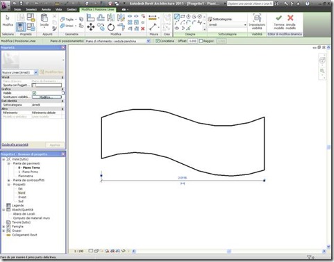
Task: Enable the Raggio checkbox
Action: (201, 41)
